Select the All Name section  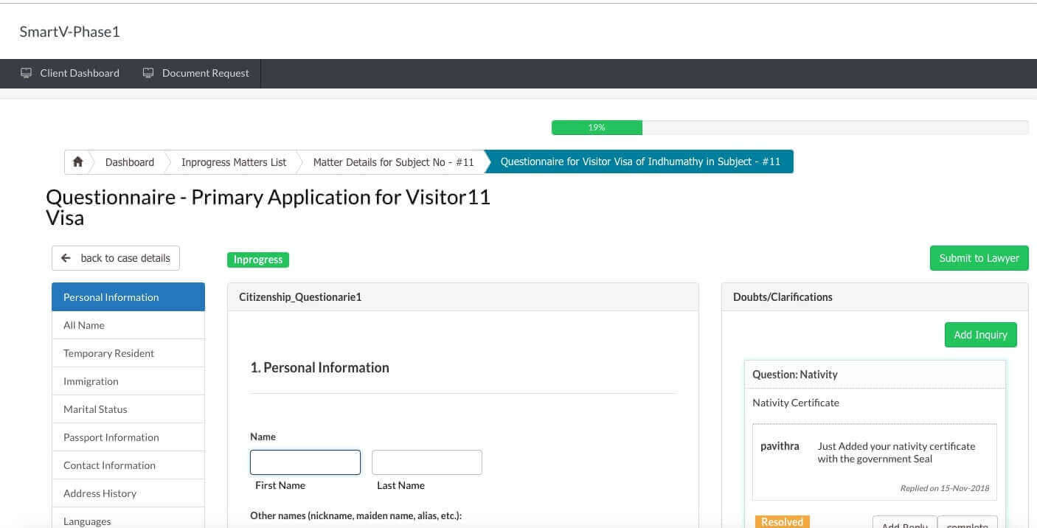(x=128, y=325)
